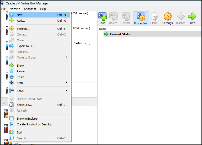The height and width of the screenshot is (145, 202).
Task: Click the Show Log clock icon
Action: click(x=12, y=105)
